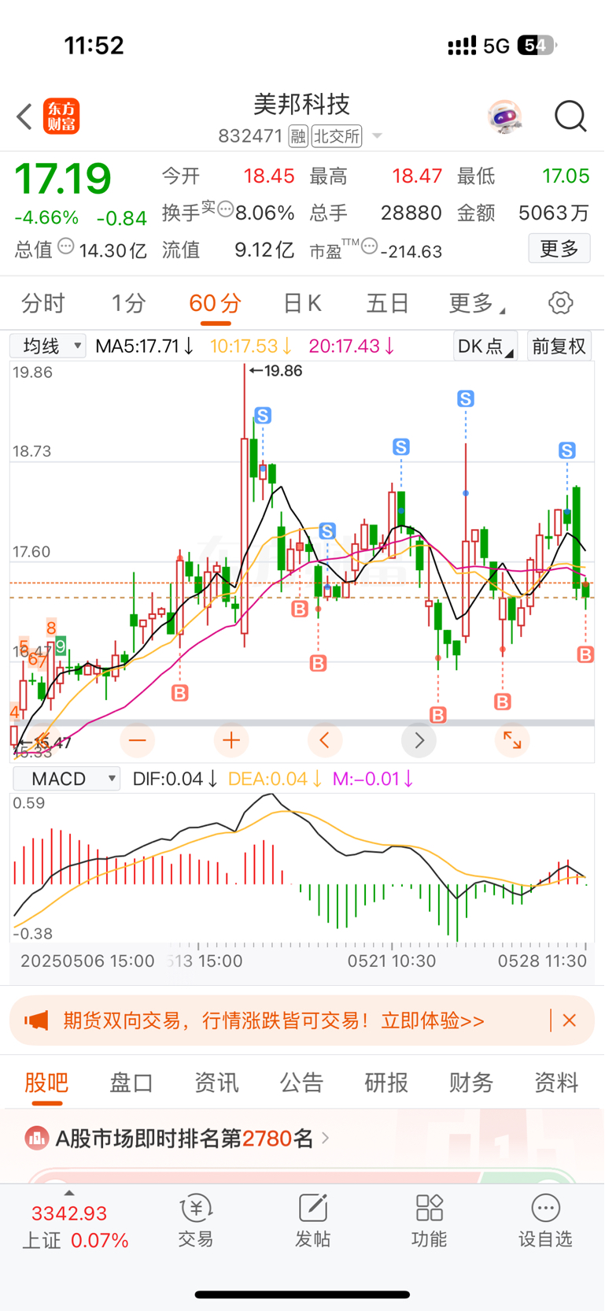Image resolution: width=605 pixels, height=1311 pixels.
Task: Tap the DIF:0.04 reading
Action: pos(175,779)
